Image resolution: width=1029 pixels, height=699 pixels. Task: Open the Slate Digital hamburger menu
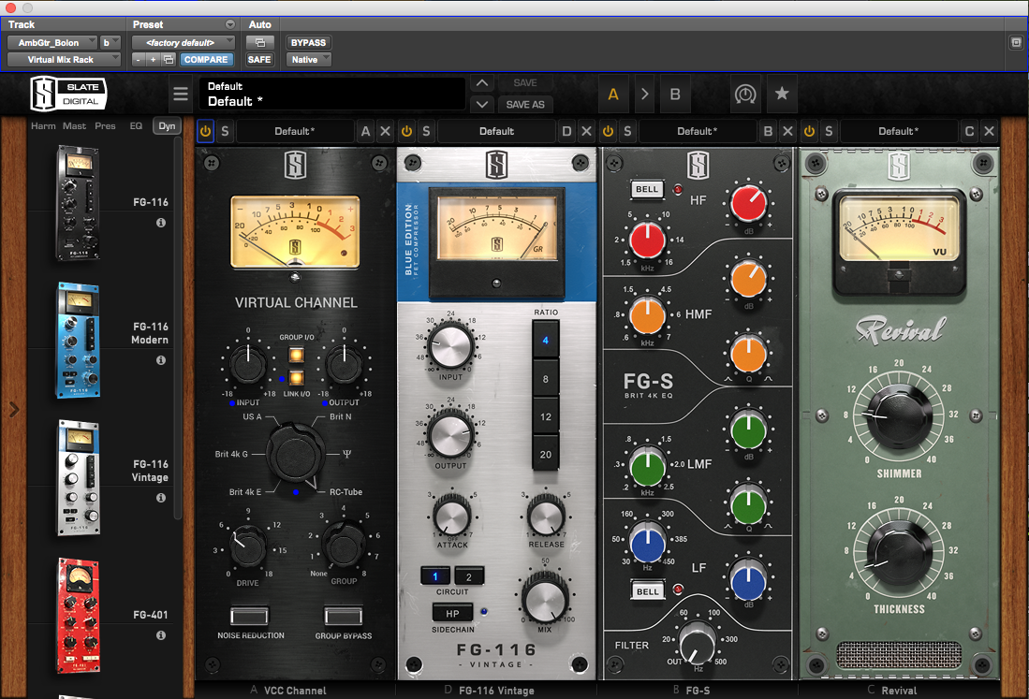point(181,94)
